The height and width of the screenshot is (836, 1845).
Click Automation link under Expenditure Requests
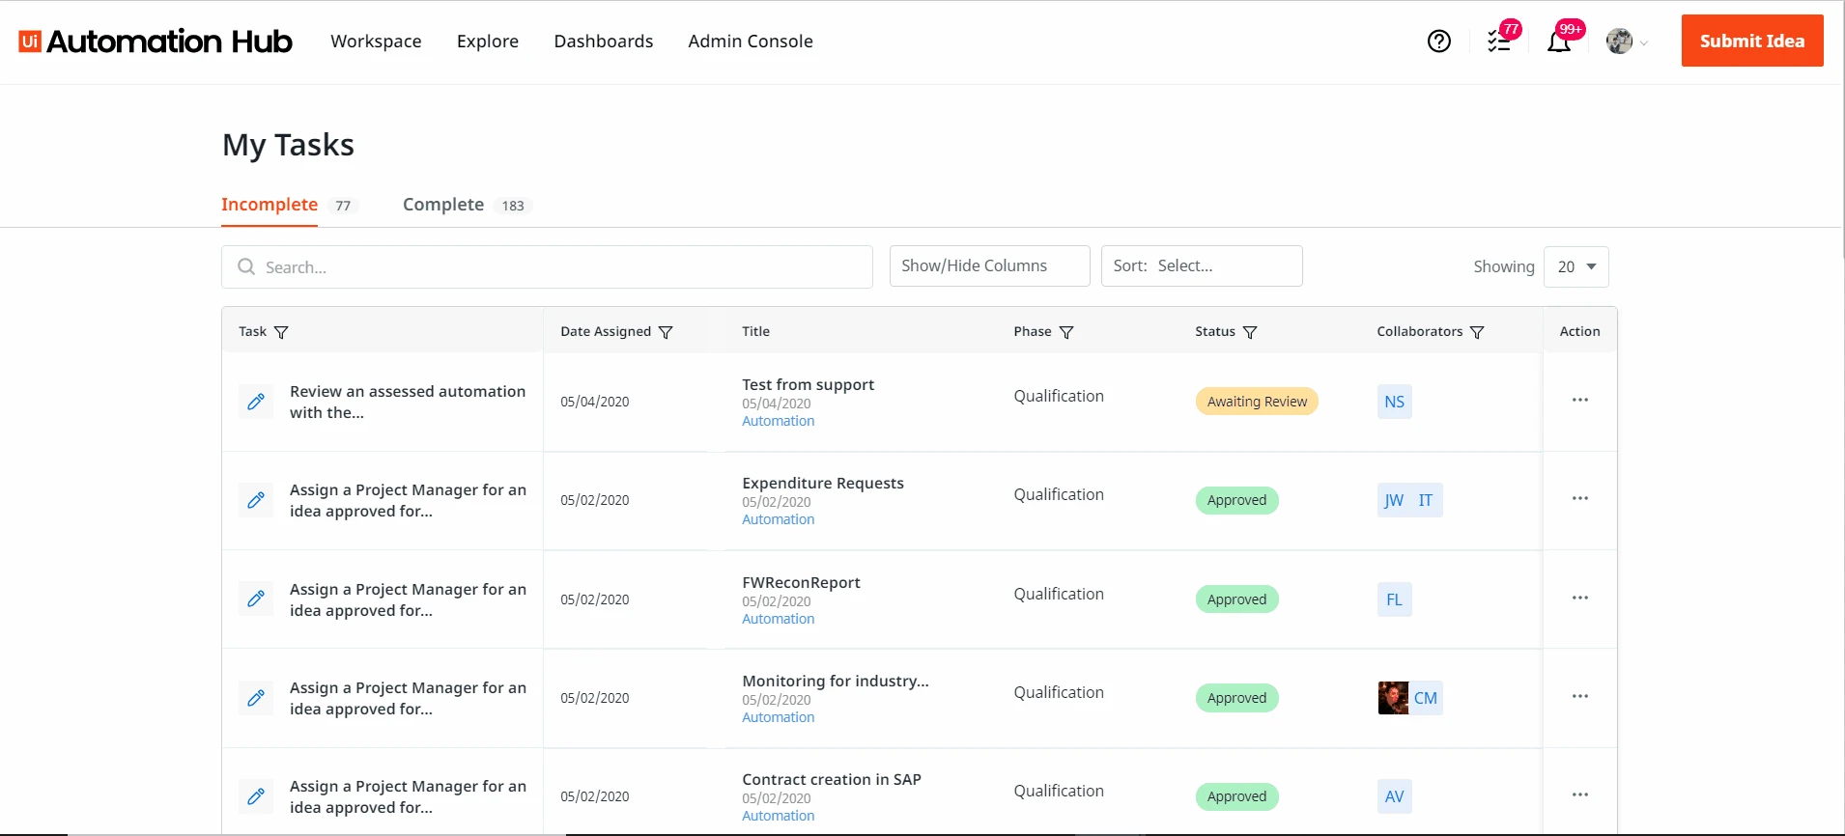(x=779, y=519)
